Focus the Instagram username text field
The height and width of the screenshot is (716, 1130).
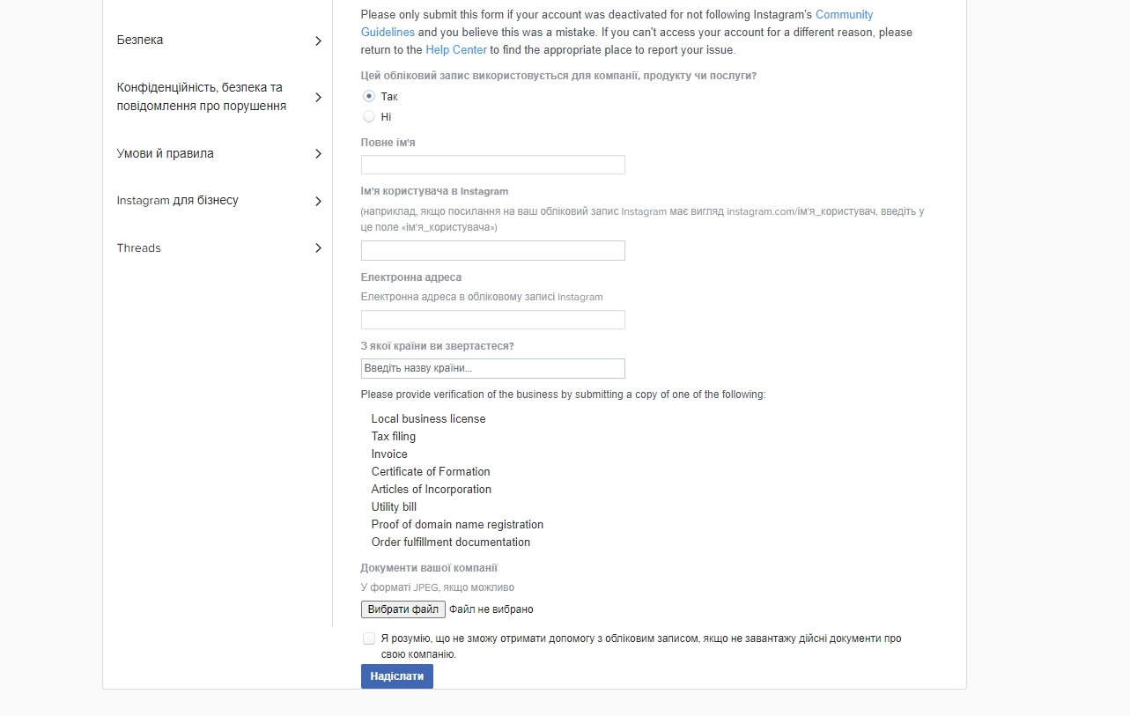pyautogui.click(x=492, y=250)
